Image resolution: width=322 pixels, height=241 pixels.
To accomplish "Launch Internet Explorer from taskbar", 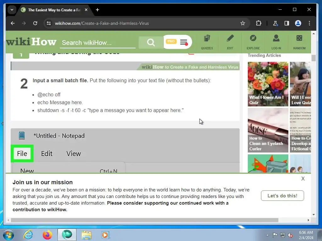I will click(28, 235).
